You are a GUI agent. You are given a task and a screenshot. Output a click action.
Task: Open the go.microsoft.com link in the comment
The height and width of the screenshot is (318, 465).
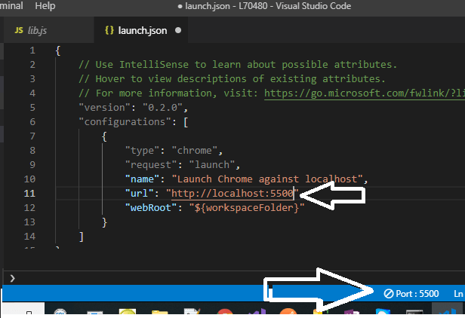tap(364, 93)
